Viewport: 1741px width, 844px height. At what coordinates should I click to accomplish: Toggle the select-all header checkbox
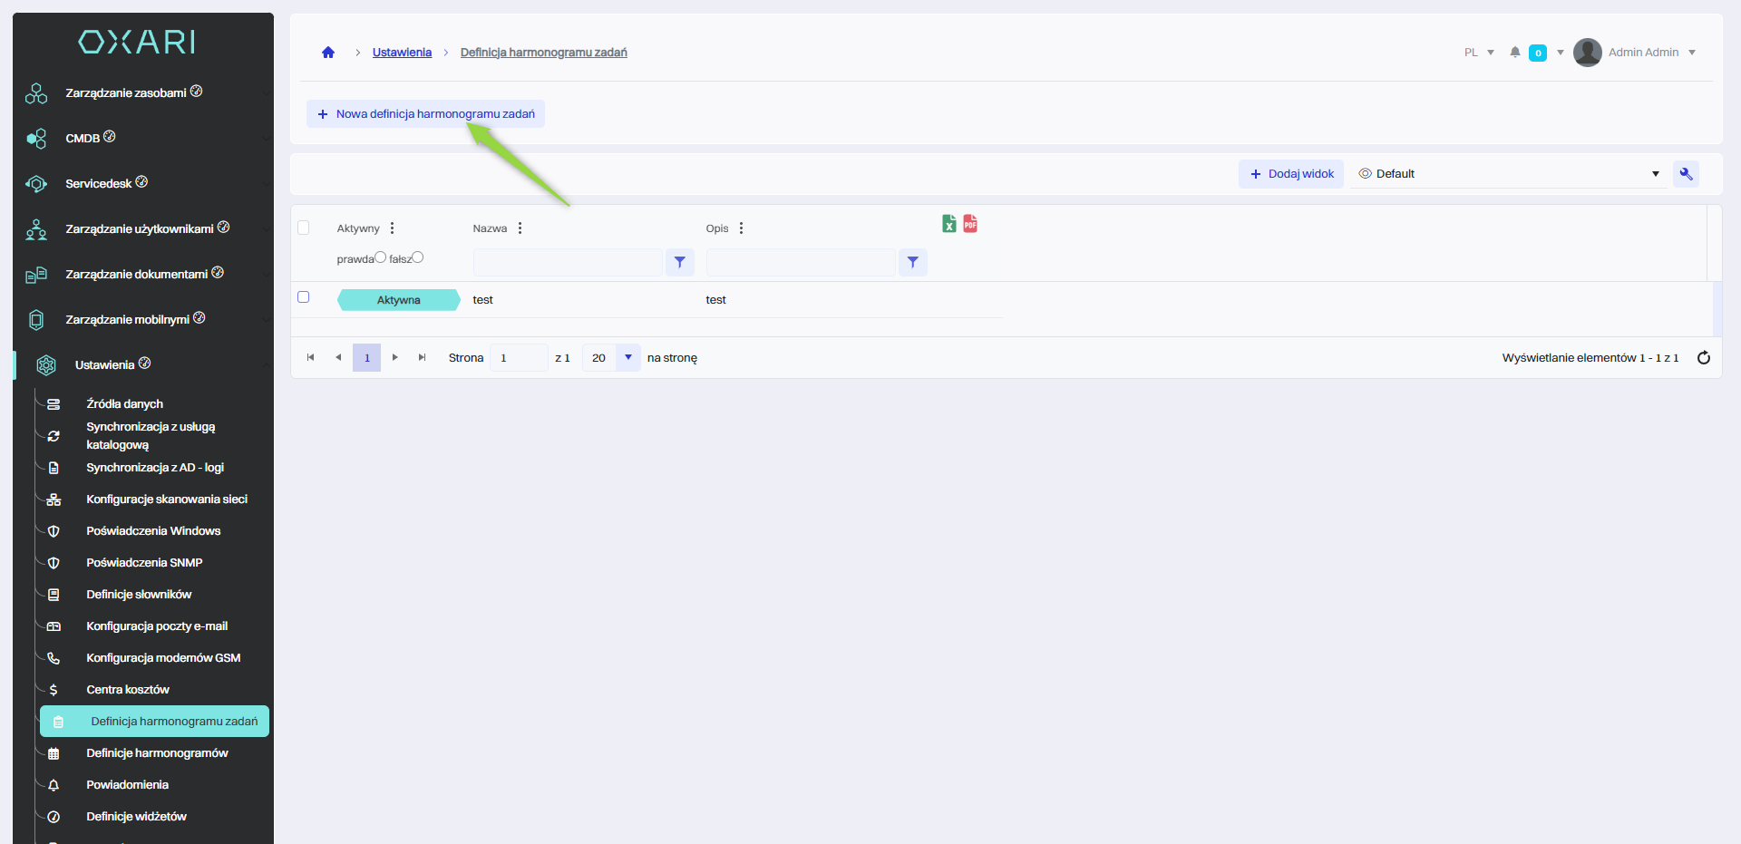pyautogui.click(x=304, y=228)
